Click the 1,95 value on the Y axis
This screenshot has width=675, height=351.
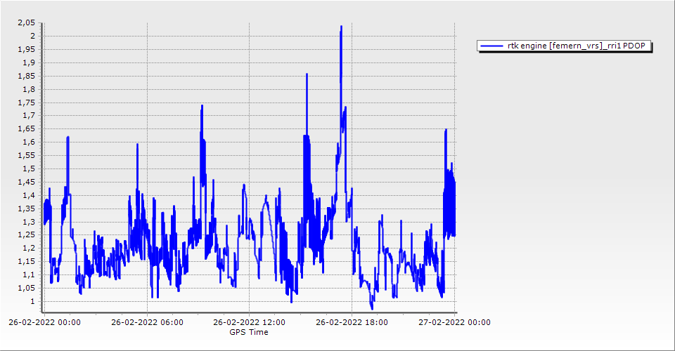tap(25, 49)
